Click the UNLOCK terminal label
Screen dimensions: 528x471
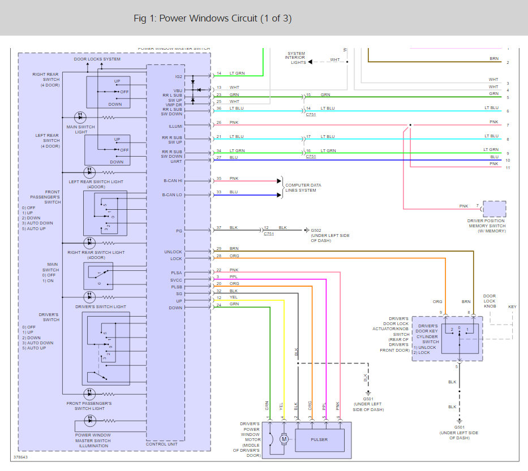click(173, 252)
